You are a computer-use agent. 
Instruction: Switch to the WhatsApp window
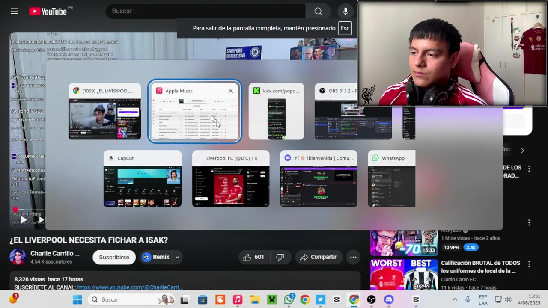[392, 179]
